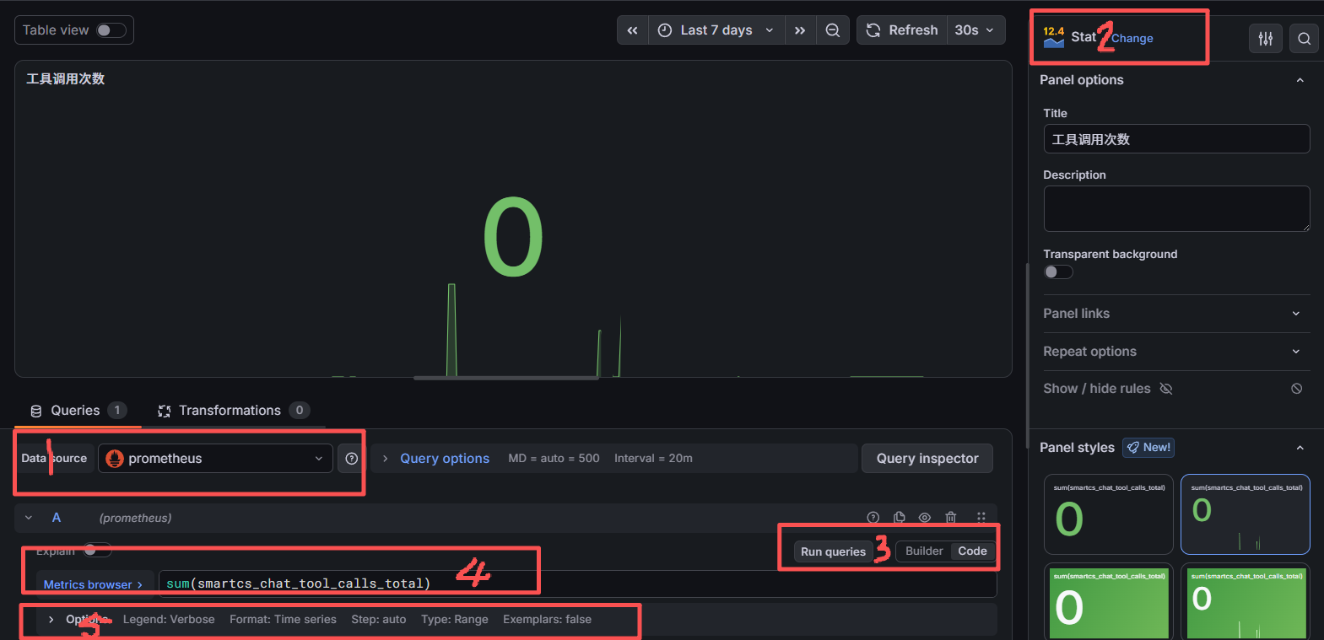Screen dimensions: 1324x640
Task: Zoom out the time range
Action: (833, 30)
